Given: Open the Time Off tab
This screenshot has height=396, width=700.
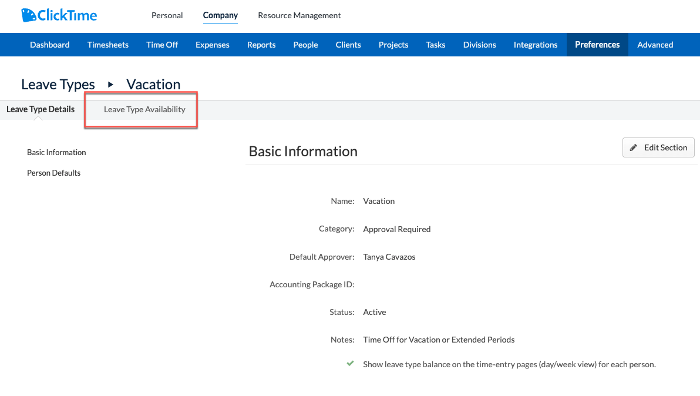Looking at the screenshot, I should pos(162,45).
